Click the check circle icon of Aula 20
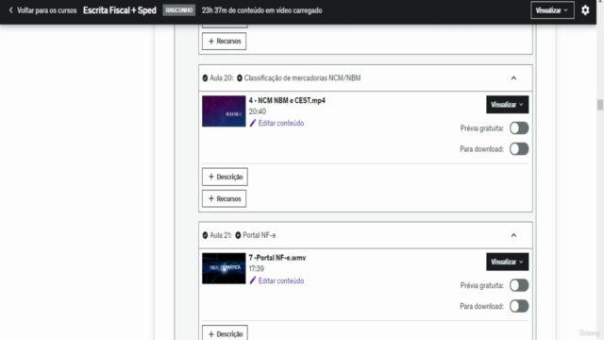 pos(205,77)
